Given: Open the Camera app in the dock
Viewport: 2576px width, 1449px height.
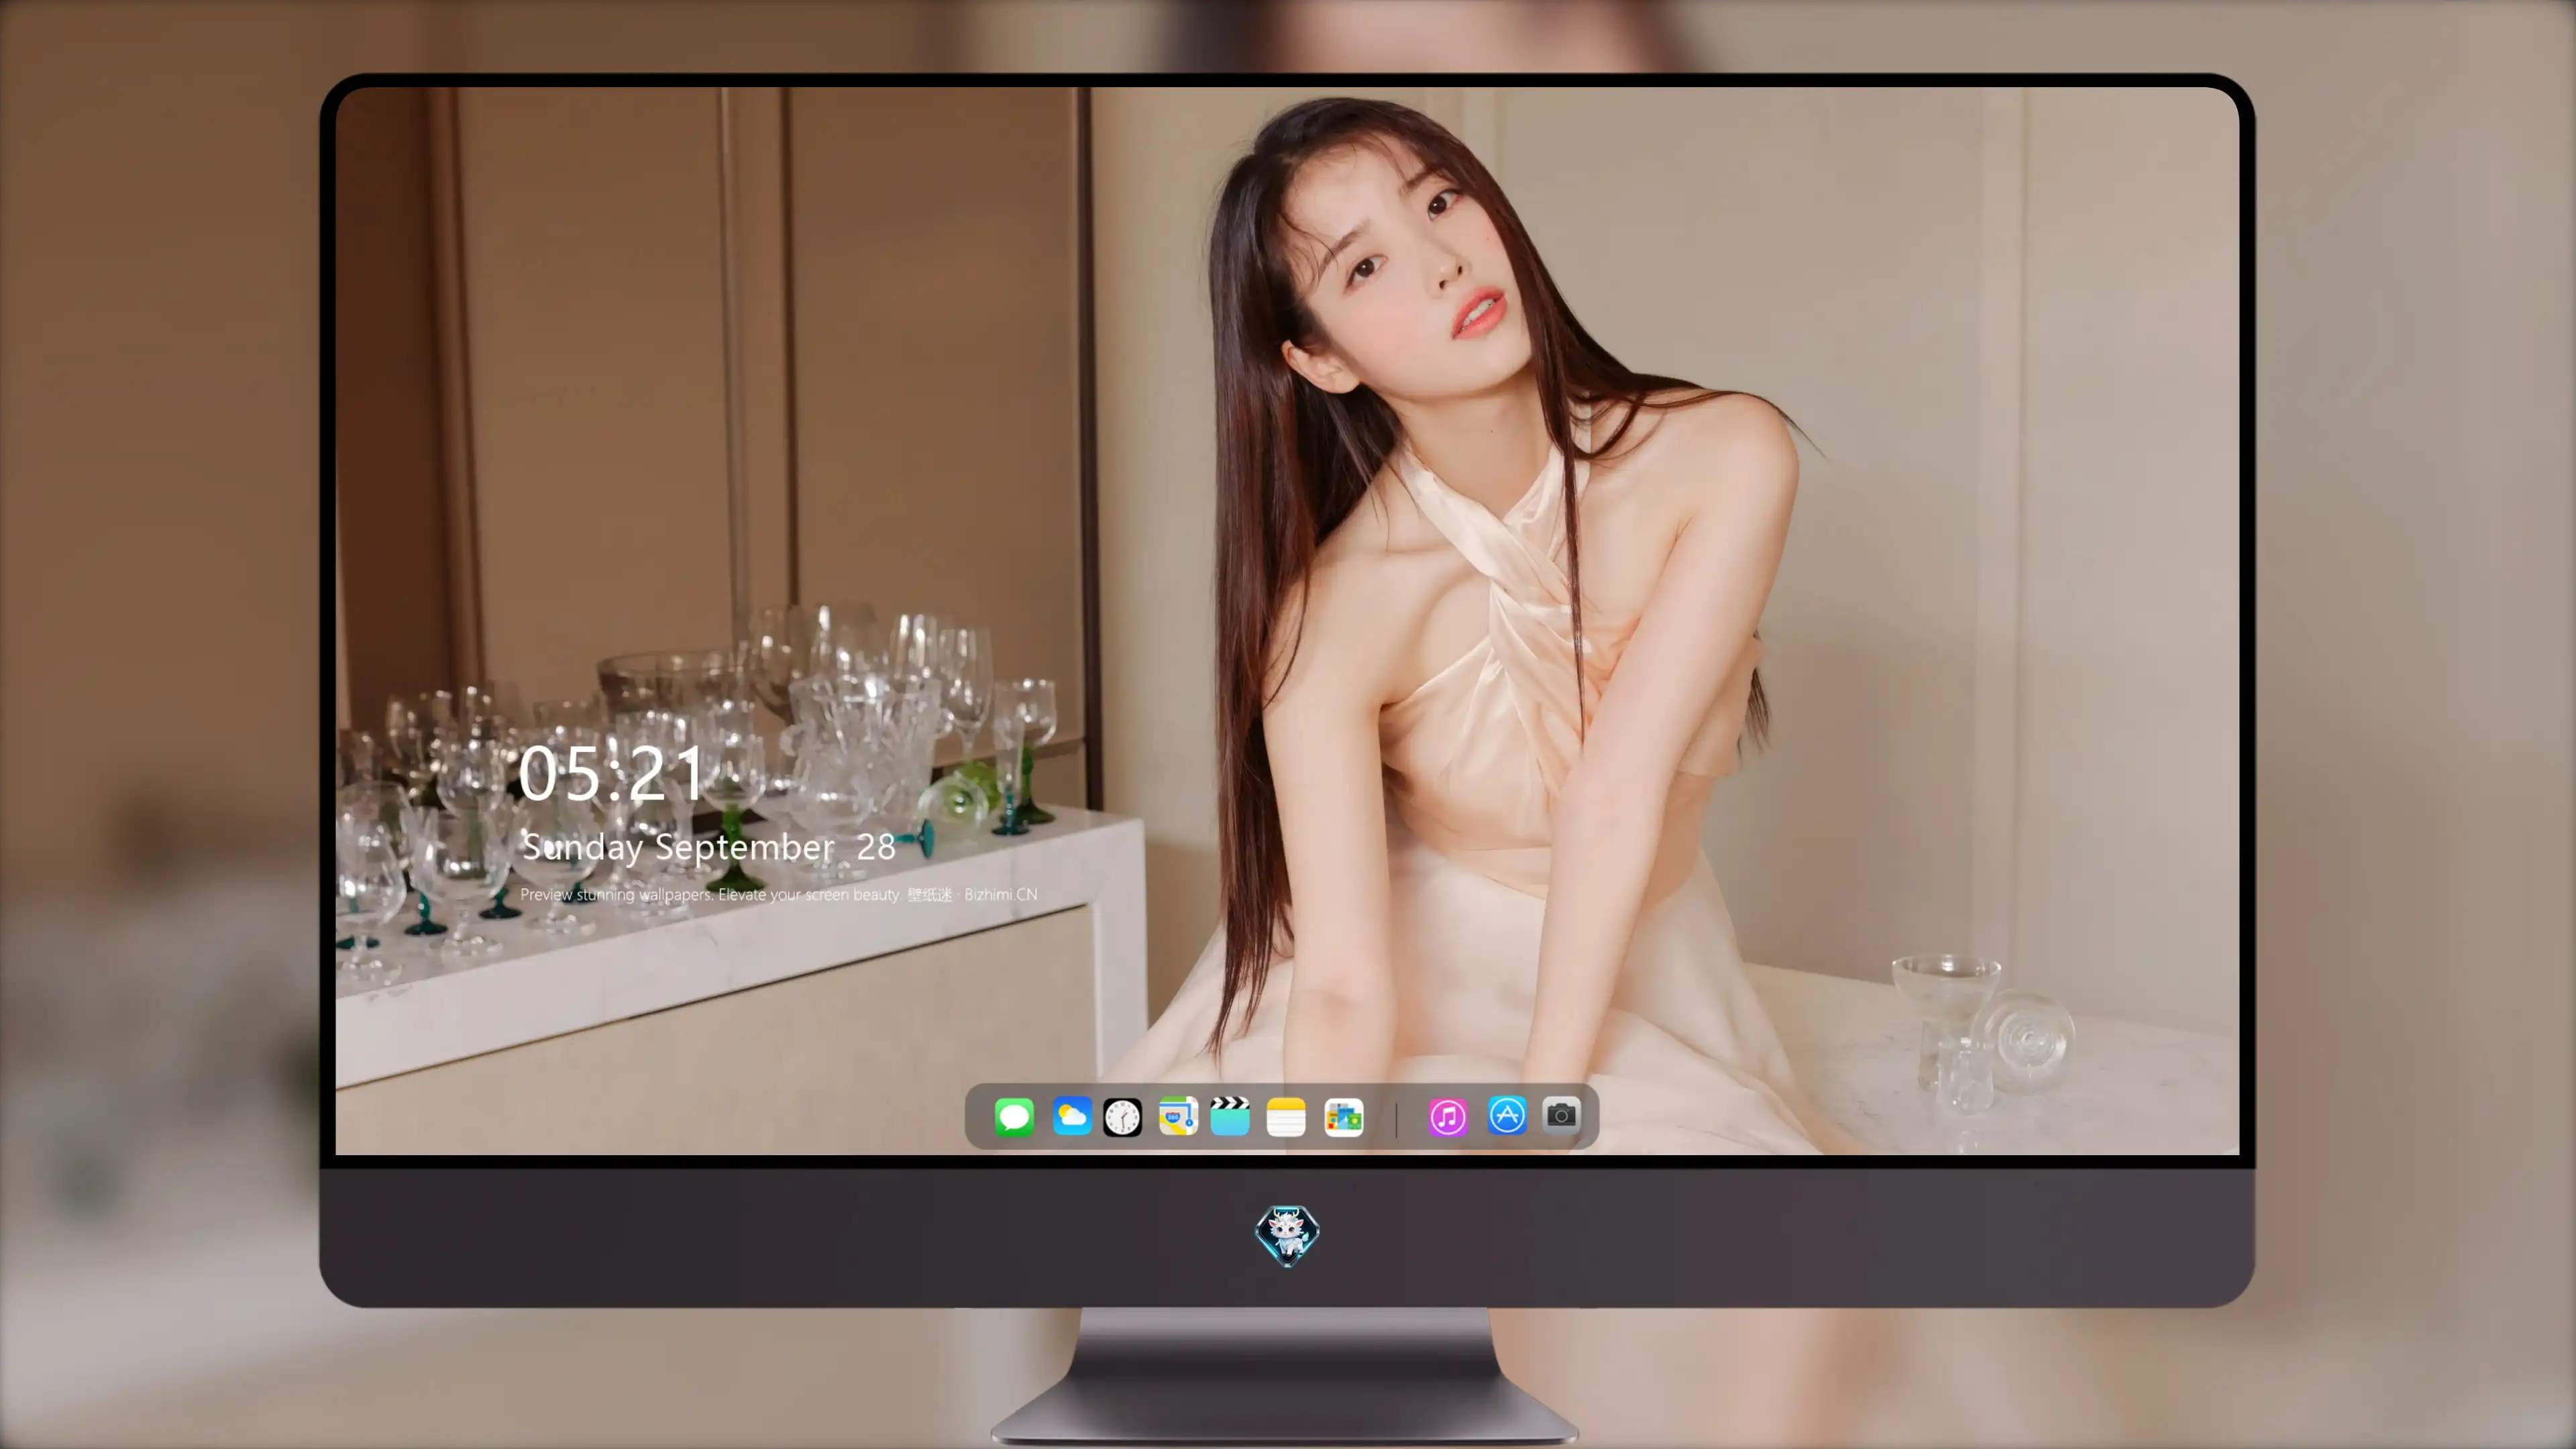Looking at the screenshot, I should (x=1561, y=1115).
